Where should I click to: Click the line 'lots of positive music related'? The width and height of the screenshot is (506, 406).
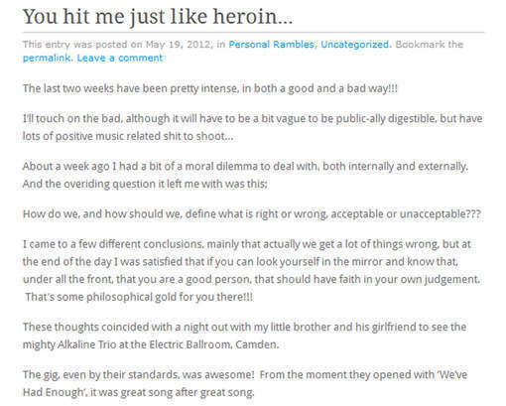tap(128, 136)
